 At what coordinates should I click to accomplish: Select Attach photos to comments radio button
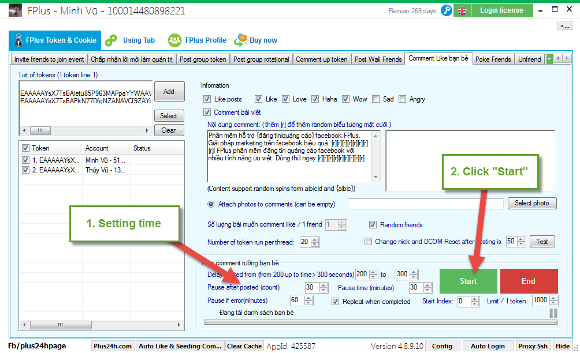click(x=211, y=204)
